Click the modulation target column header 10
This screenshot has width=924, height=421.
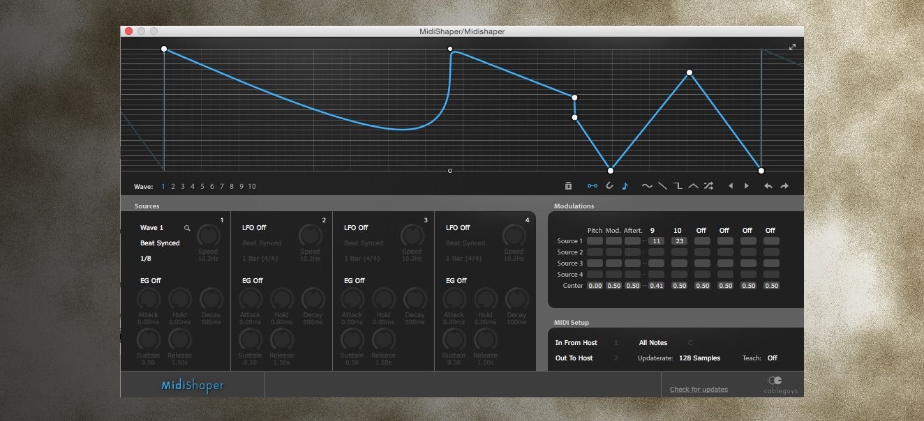click(678, 230)
